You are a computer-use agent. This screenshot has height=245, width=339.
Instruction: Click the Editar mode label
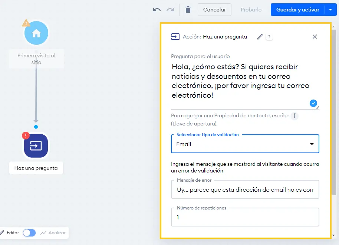13,233
